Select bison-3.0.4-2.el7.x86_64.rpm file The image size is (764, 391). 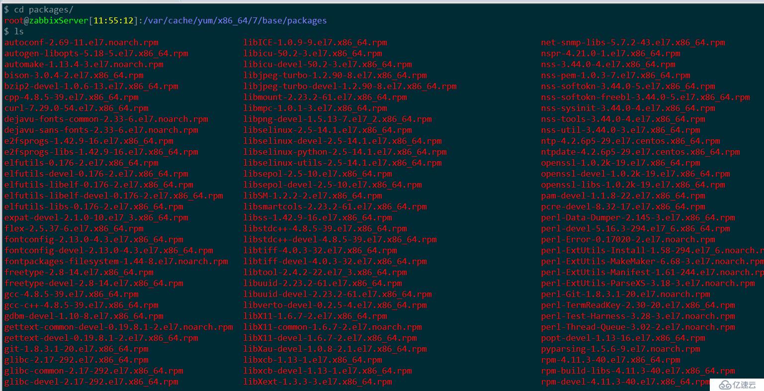pos(74,76)
